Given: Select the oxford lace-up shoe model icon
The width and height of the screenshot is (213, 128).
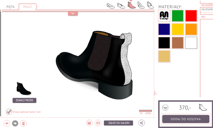Looking at the screenshot, I should 121,6.
